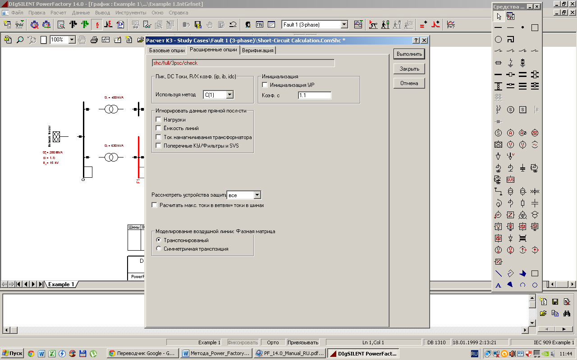Open the Инструменты menu
Screen dimensions: 577x360
pyautogui.click(x=131, y=13)
